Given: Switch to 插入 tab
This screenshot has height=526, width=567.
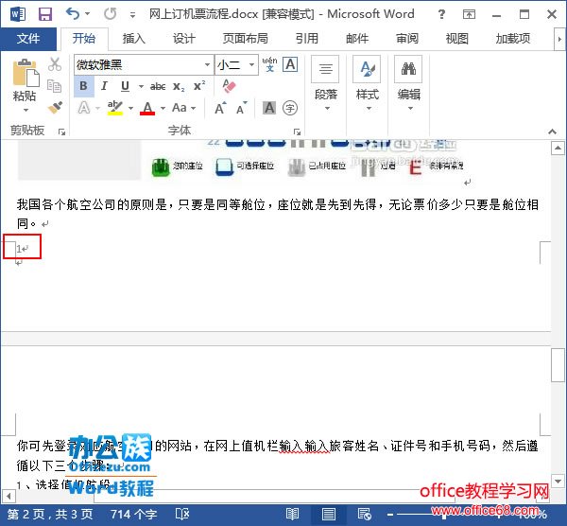Looking at the screenshot, I should pyautogui.click(x=134, y=39).
